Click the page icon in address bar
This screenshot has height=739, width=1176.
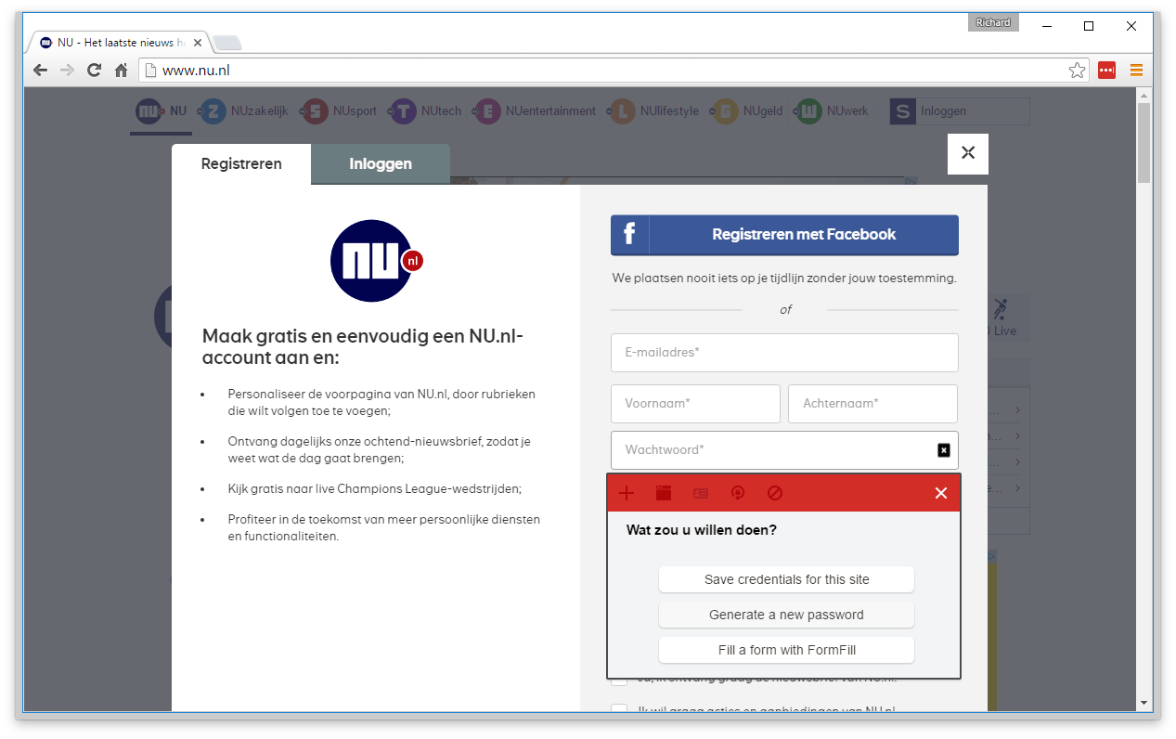149,71
